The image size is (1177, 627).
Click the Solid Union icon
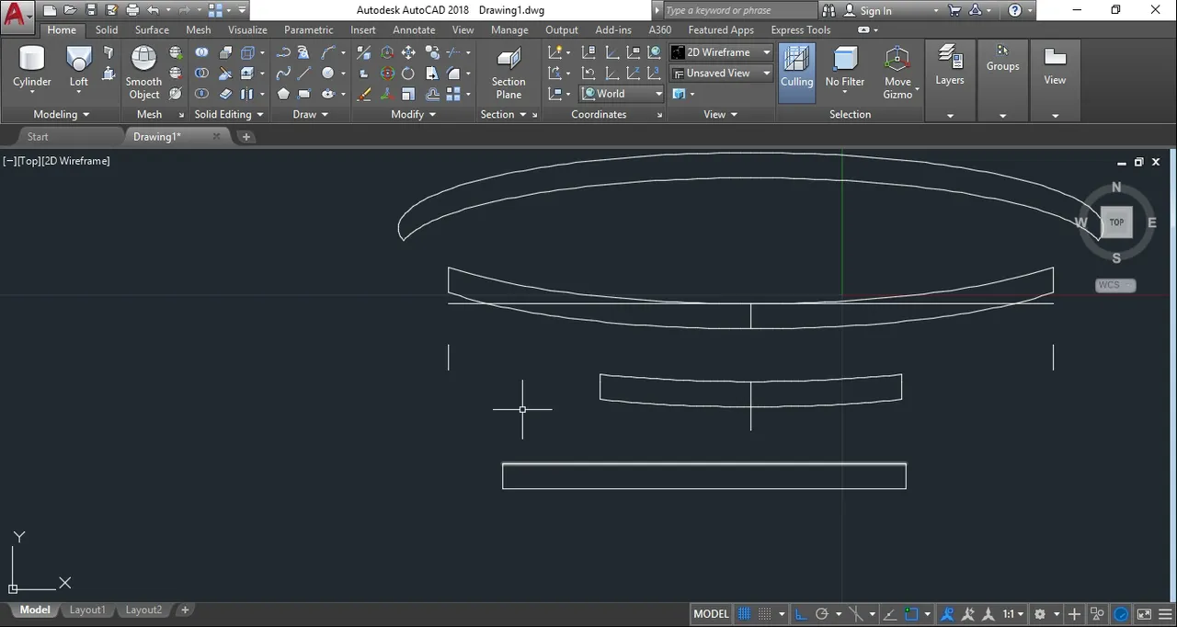pos(201,52)
